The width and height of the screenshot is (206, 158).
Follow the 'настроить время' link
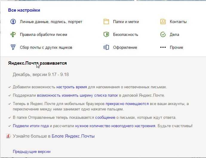(x=72, y=87)
